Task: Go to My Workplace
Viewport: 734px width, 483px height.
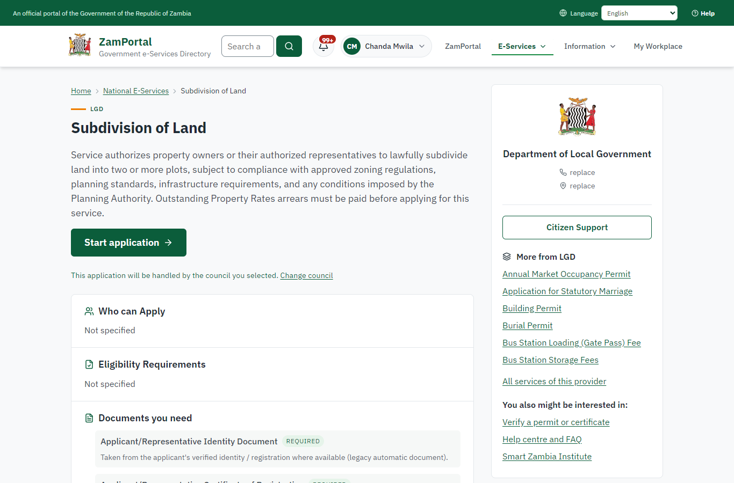Action: pos(658,46)
